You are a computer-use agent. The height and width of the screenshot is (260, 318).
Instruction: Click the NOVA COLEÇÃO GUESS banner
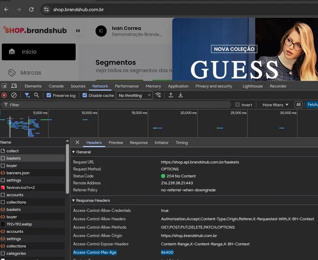click(245, 50)
